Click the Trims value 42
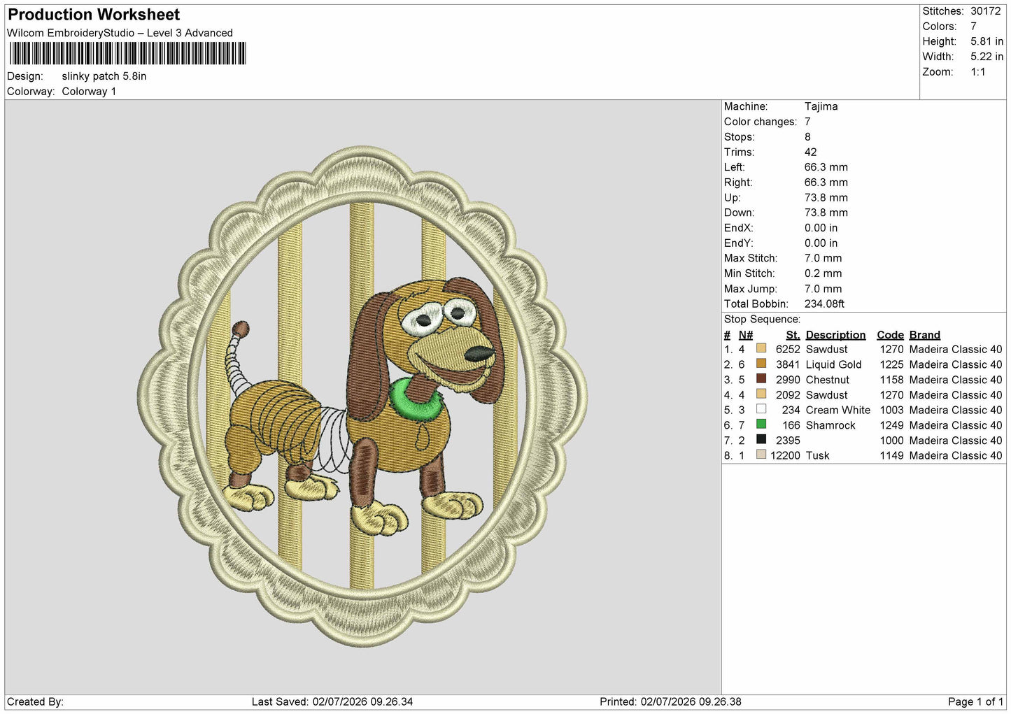 coord(810,152)
